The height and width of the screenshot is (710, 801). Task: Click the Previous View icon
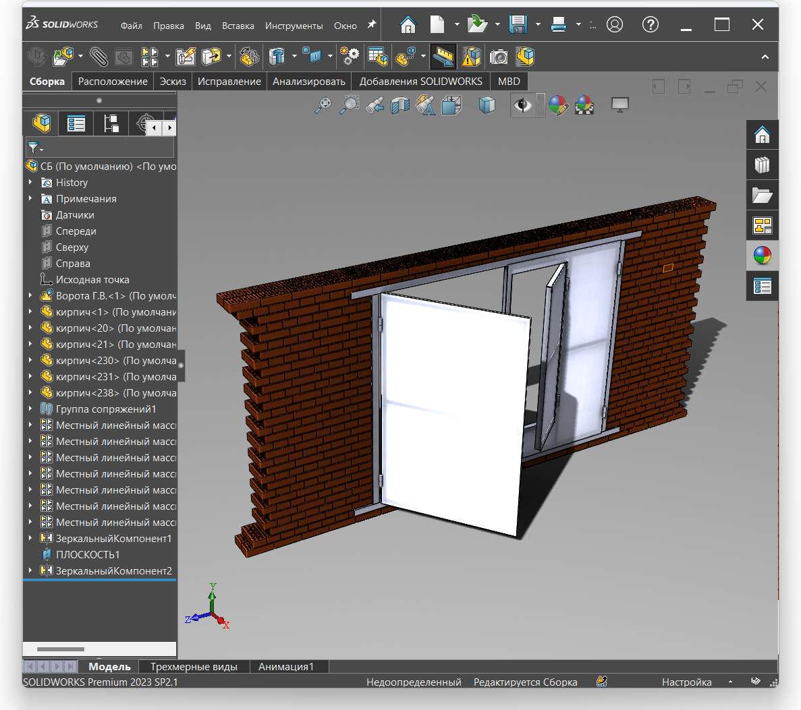tap(375, 105)
